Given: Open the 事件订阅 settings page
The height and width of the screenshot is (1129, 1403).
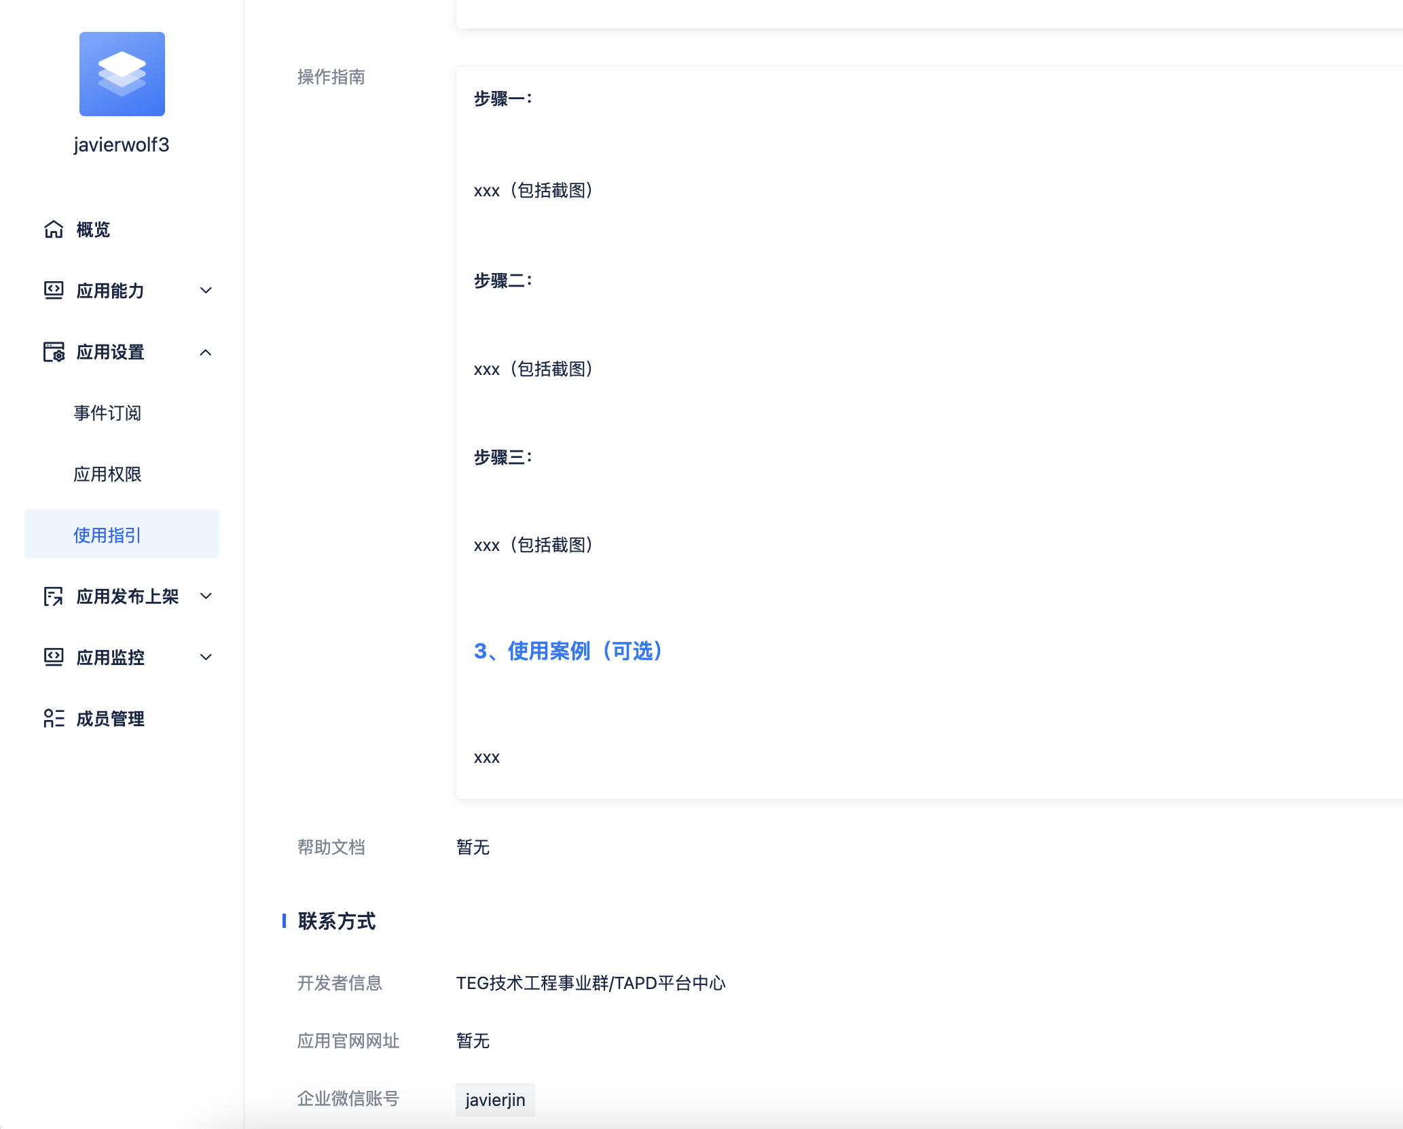Looking at the screenshot, I should (x=107, y=413).
